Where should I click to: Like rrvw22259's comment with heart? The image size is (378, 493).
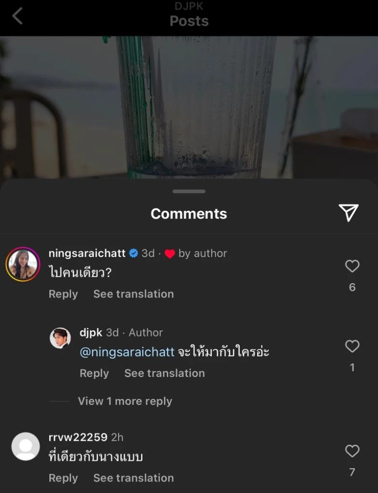click(x=352, y=451)
